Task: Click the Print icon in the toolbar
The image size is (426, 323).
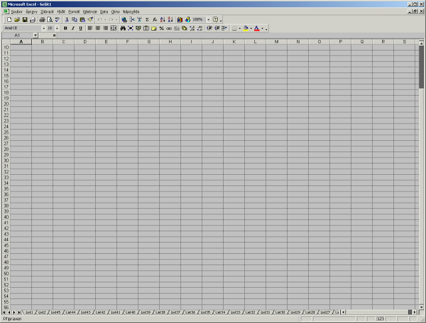Action: [42, 20]
